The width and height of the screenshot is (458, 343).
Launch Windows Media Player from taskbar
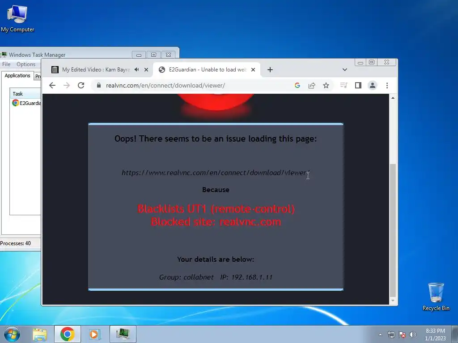[94, 334]
